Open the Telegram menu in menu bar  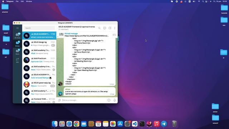coord(10,1)
